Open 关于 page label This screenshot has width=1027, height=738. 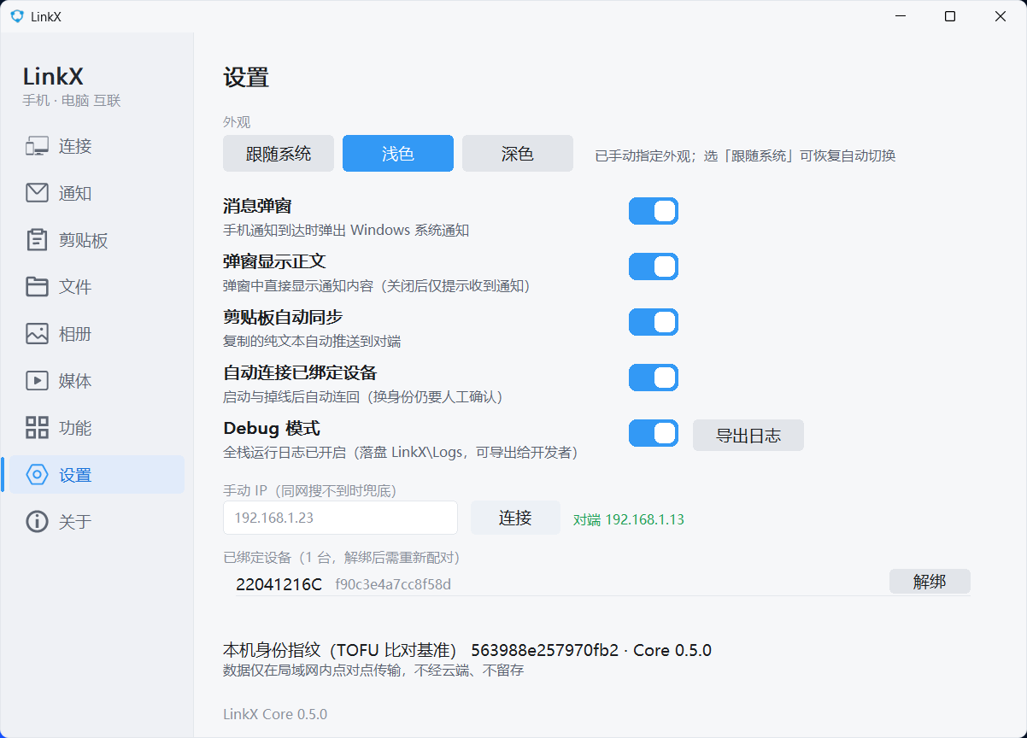[75, 522]
